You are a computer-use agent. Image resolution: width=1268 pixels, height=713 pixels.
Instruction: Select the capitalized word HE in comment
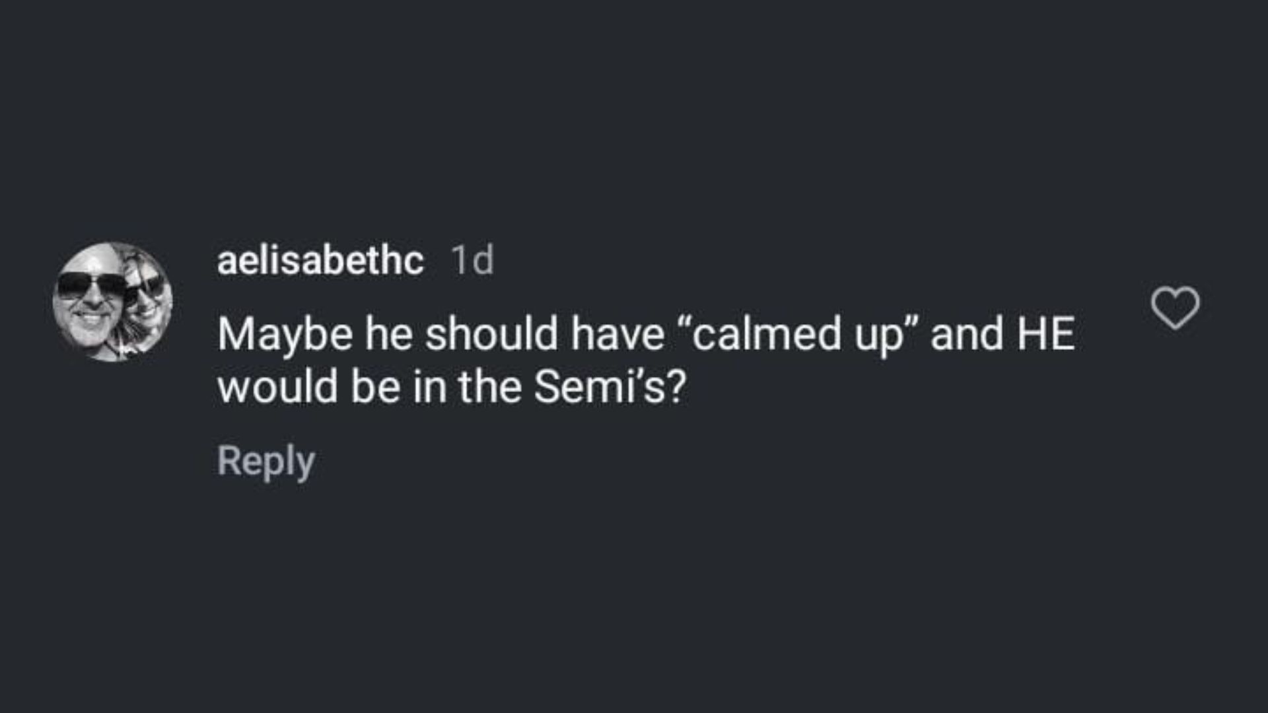1045,334
